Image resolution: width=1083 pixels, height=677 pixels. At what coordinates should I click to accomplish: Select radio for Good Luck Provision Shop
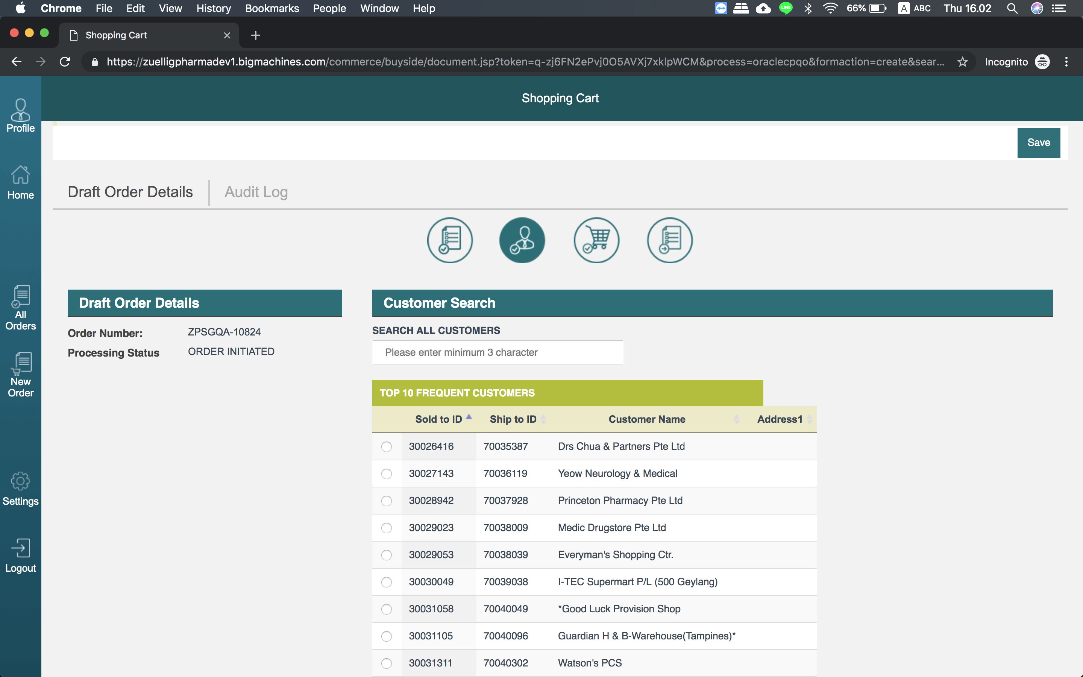tap(387, 609)
